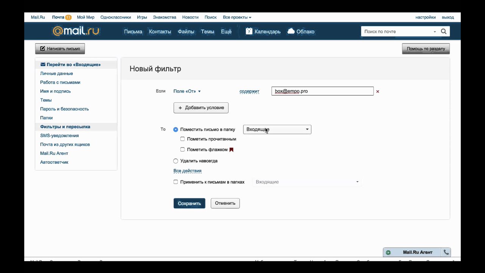The height and width of the screenshot is (273, 485).
Task: Click the Написать письмо button
Action: pyautogui.click(x=60, y=49)
